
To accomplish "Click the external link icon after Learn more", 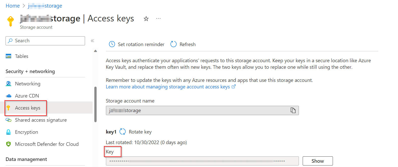I will click(234, 86).
